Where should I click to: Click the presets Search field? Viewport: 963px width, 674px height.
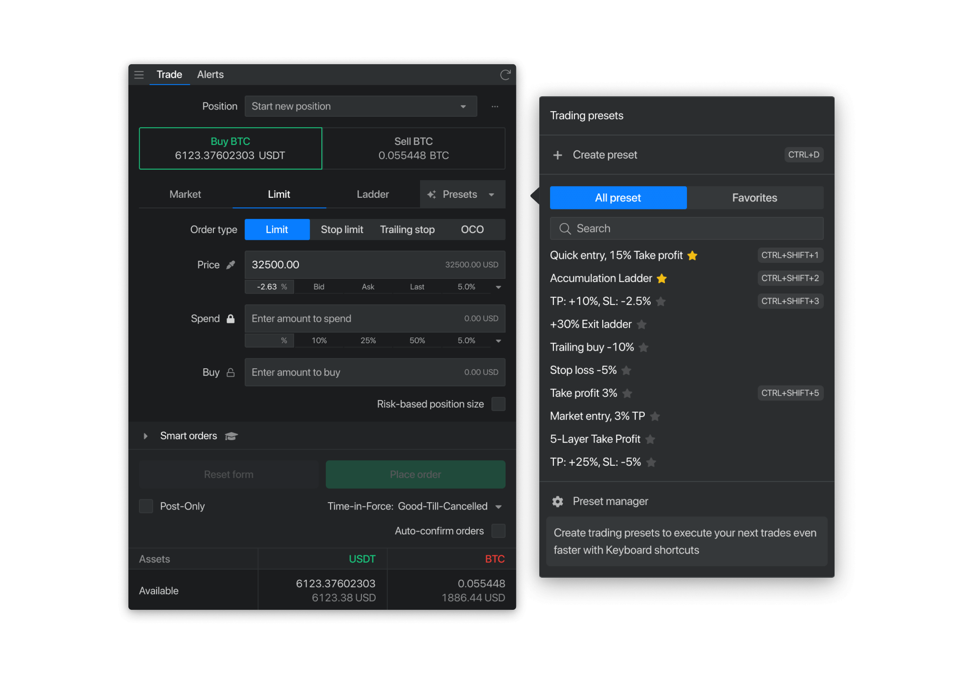point(687,229)
